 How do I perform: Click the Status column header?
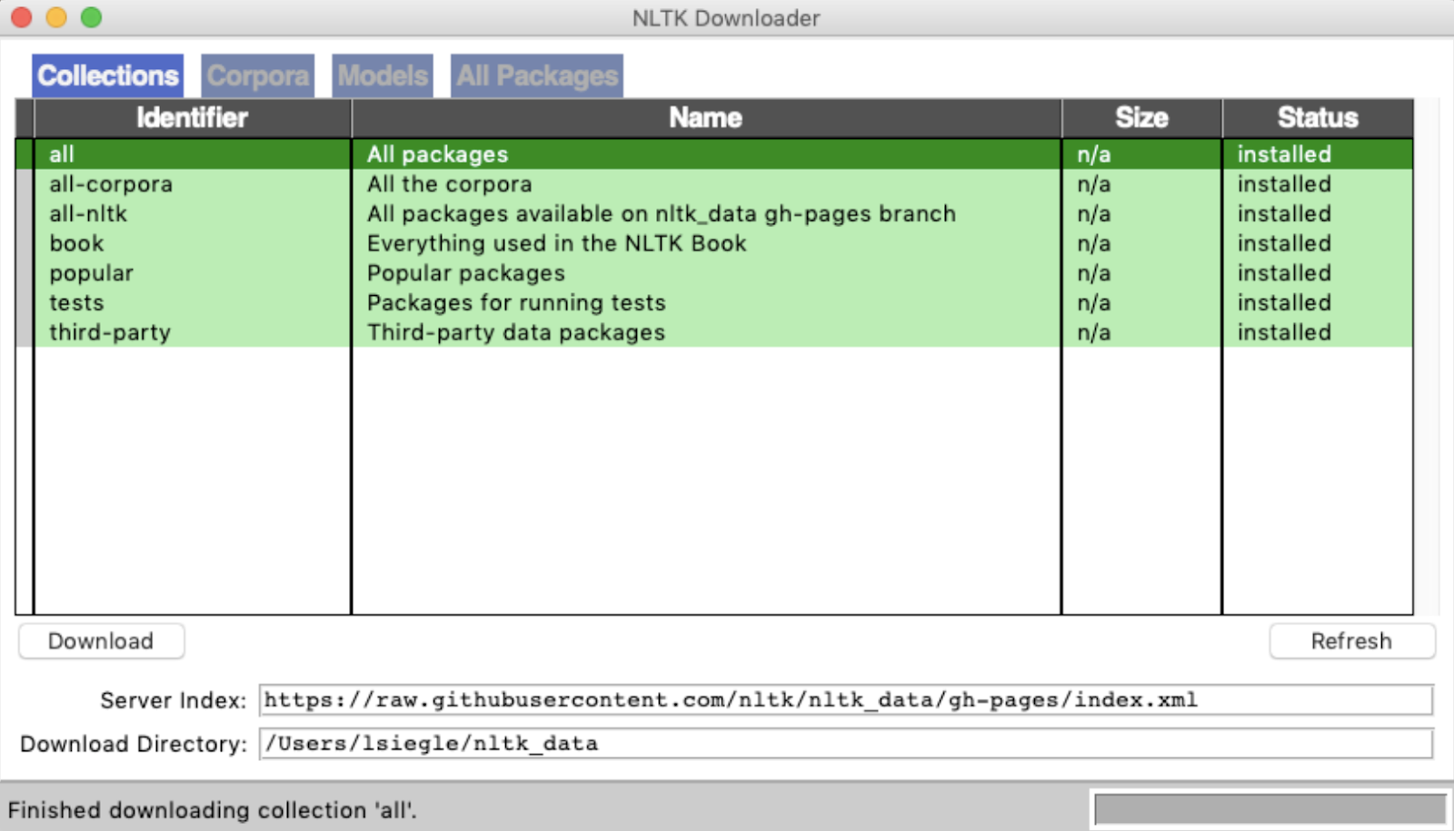[x=1318, y=118]
